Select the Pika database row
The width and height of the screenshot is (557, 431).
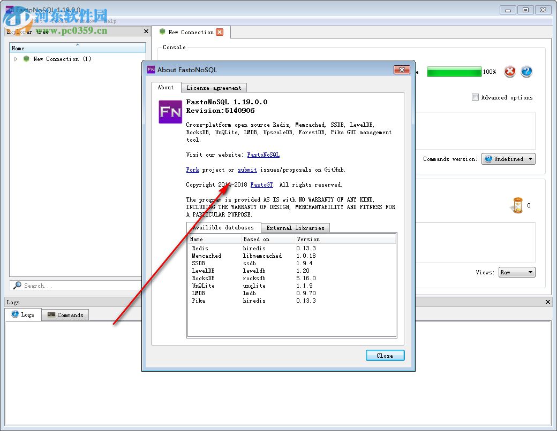tap(291, 301)
